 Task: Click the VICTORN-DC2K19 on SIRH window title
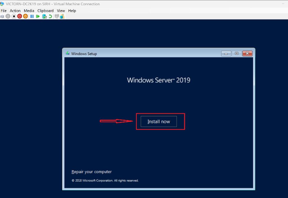click(x=53, y=4)
